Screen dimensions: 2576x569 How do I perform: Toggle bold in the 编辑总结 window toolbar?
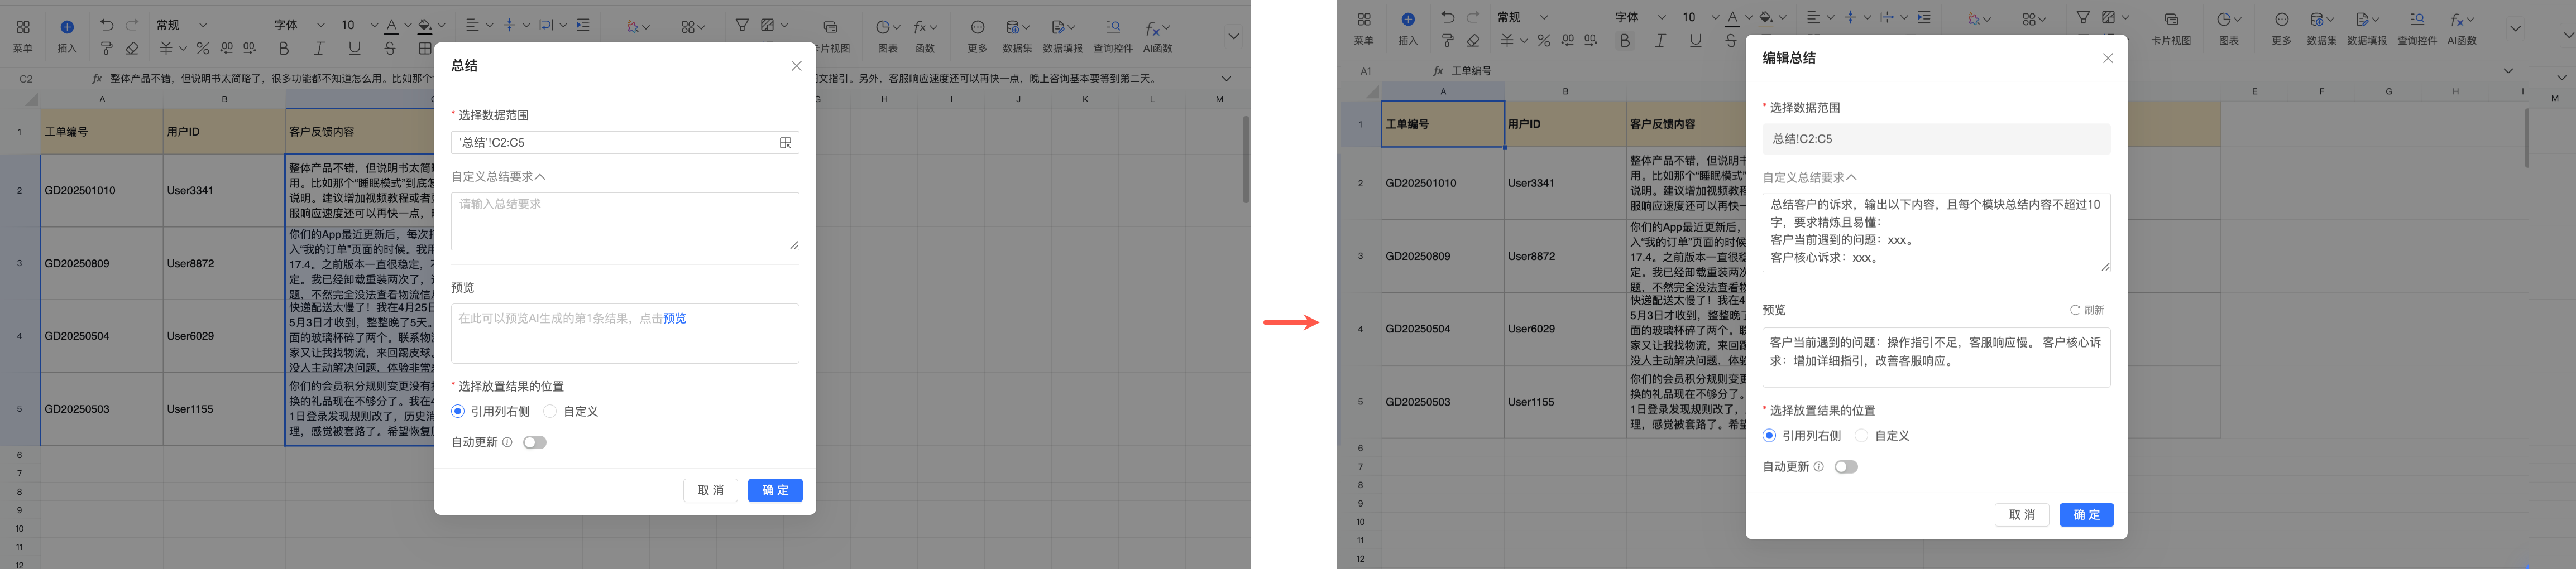1625,40
